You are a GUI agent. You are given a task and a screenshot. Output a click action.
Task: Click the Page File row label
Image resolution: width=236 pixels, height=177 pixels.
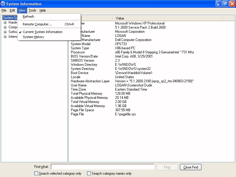(x=77, y=114)
